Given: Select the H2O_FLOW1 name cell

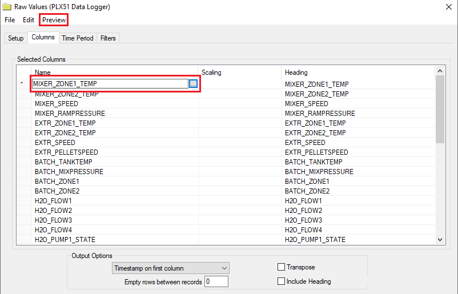Looking at the screenshot, I should pos(114,200).
